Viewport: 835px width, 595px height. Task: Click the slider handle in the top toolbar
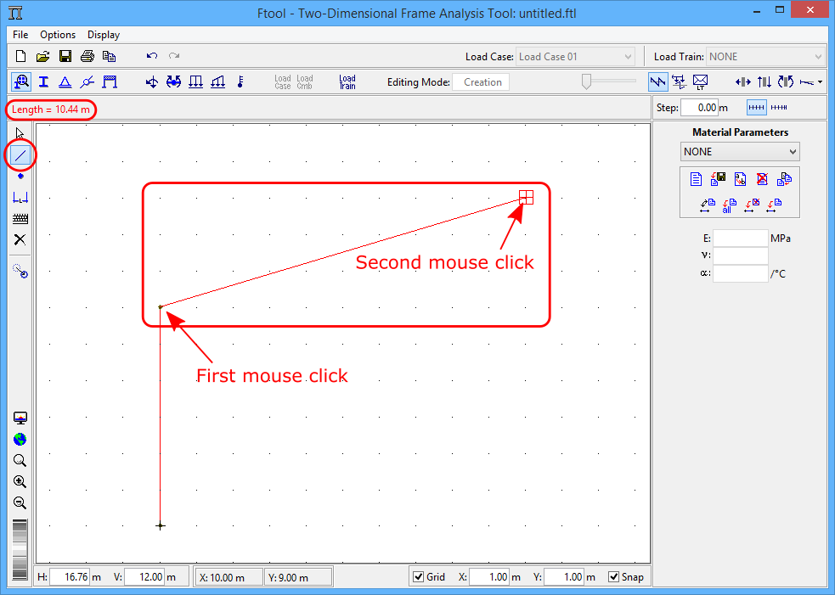[586, 81]
